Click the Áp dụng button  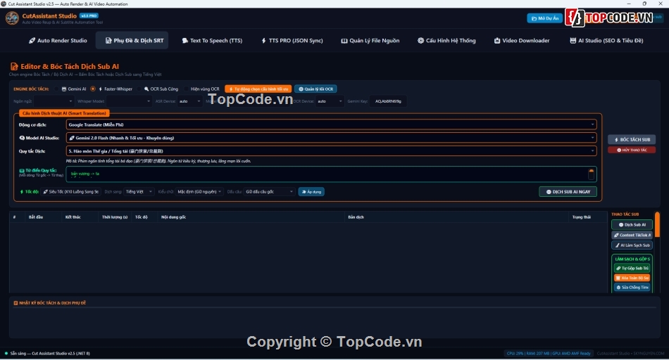(x=311, y=192)
